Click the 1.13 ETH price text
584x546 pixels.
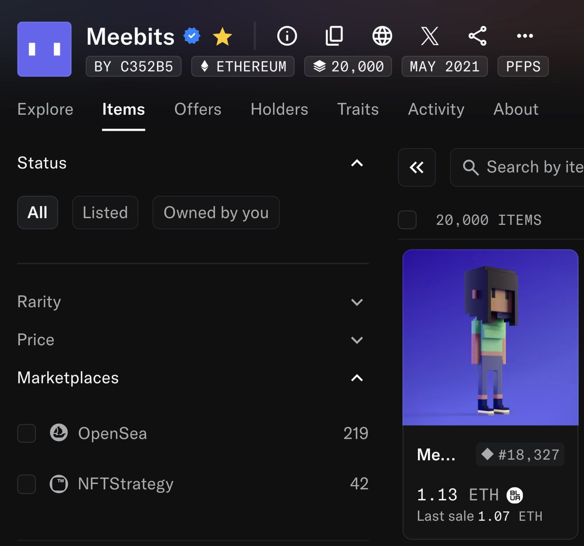point(458,495)
